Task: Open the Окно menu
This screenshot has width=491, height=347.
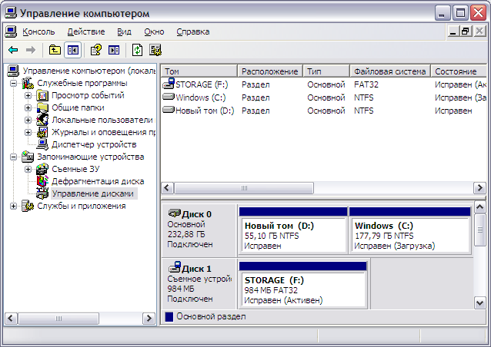Action: point(154,31)
